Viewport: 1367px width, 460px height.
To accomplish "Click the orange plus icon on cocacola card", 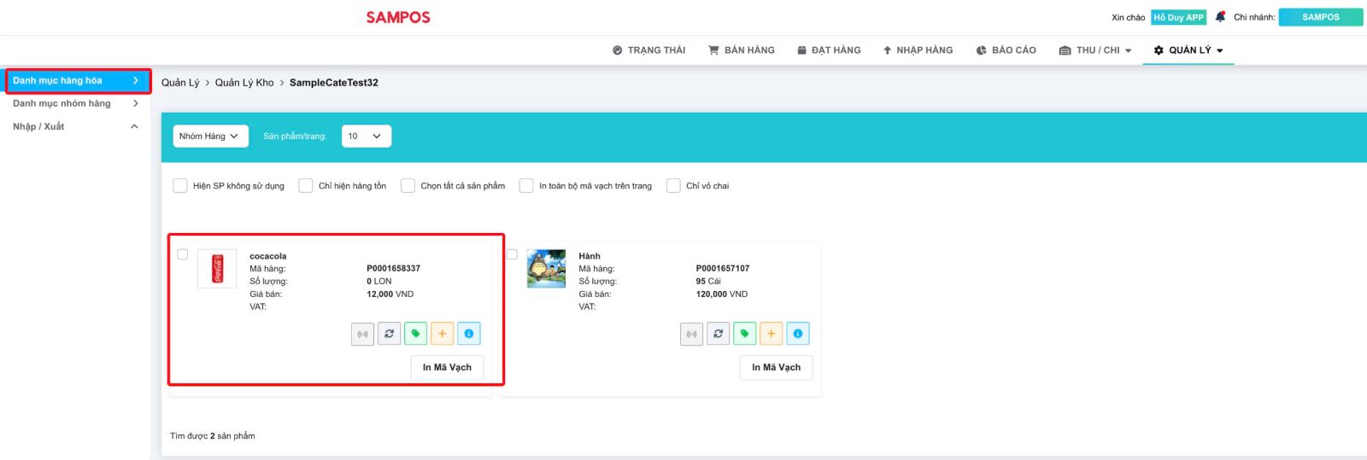I will click(442, 334).
